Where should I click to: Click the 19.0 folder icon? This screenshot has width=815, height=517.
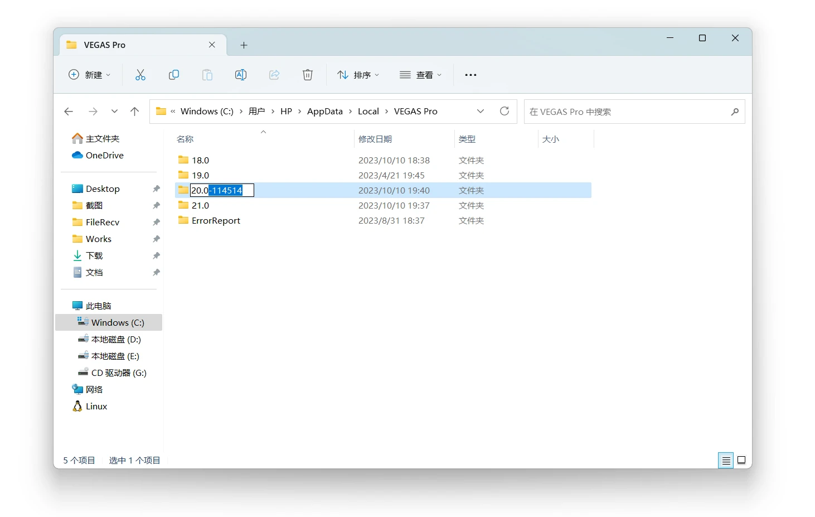click(183, 175)
